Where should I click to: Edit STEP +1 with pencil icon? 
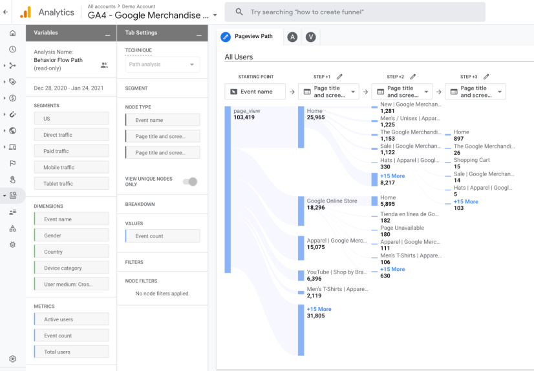[x=339, y=77]
